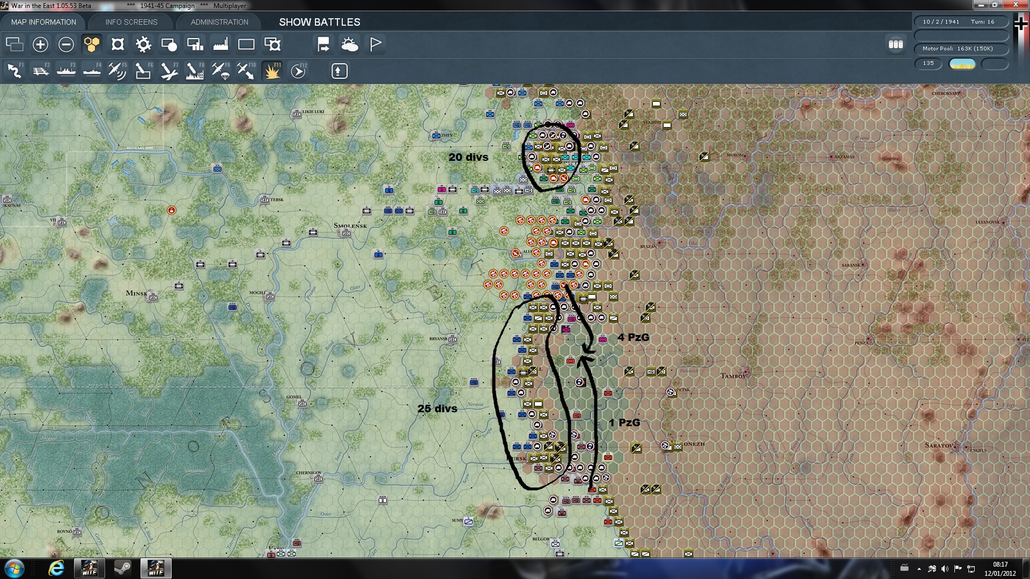Click the Saratov city on map
Viewport: 1030px width, 579px height.
click(x=955, y=445)
